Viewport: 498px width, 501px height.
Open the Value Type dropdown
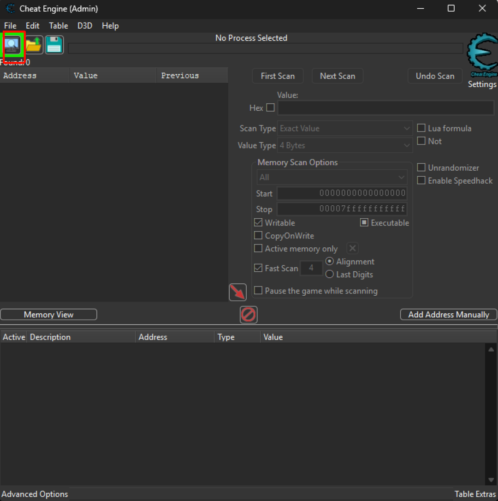tap(345, 145)
